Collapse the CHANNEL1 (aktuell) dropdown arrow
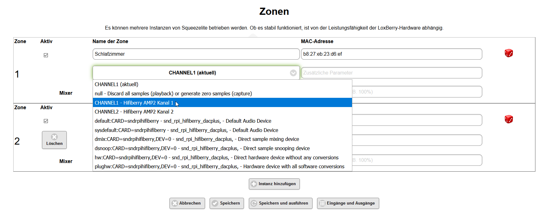 [x=293, y=73]
